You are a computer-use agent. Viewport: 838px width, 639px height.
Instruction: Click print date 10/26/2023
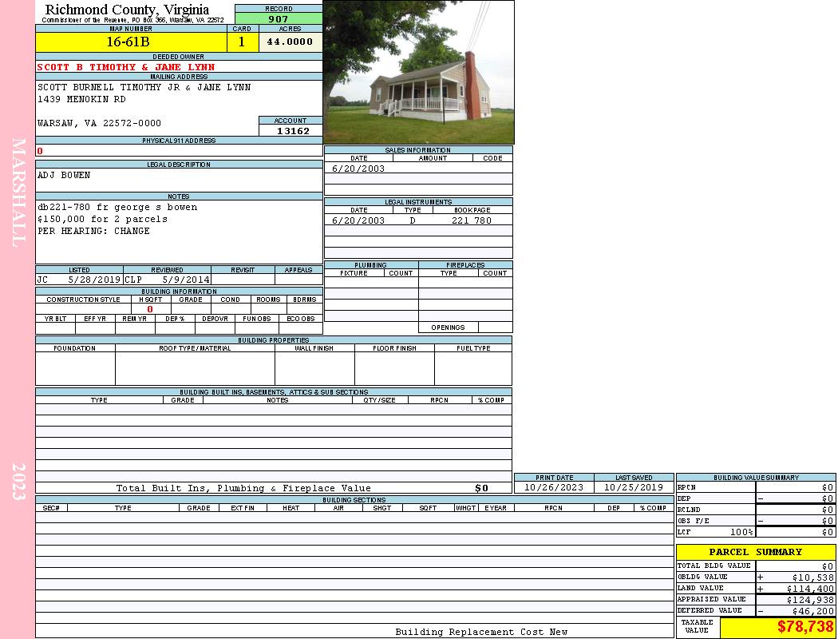coord(554,488)
